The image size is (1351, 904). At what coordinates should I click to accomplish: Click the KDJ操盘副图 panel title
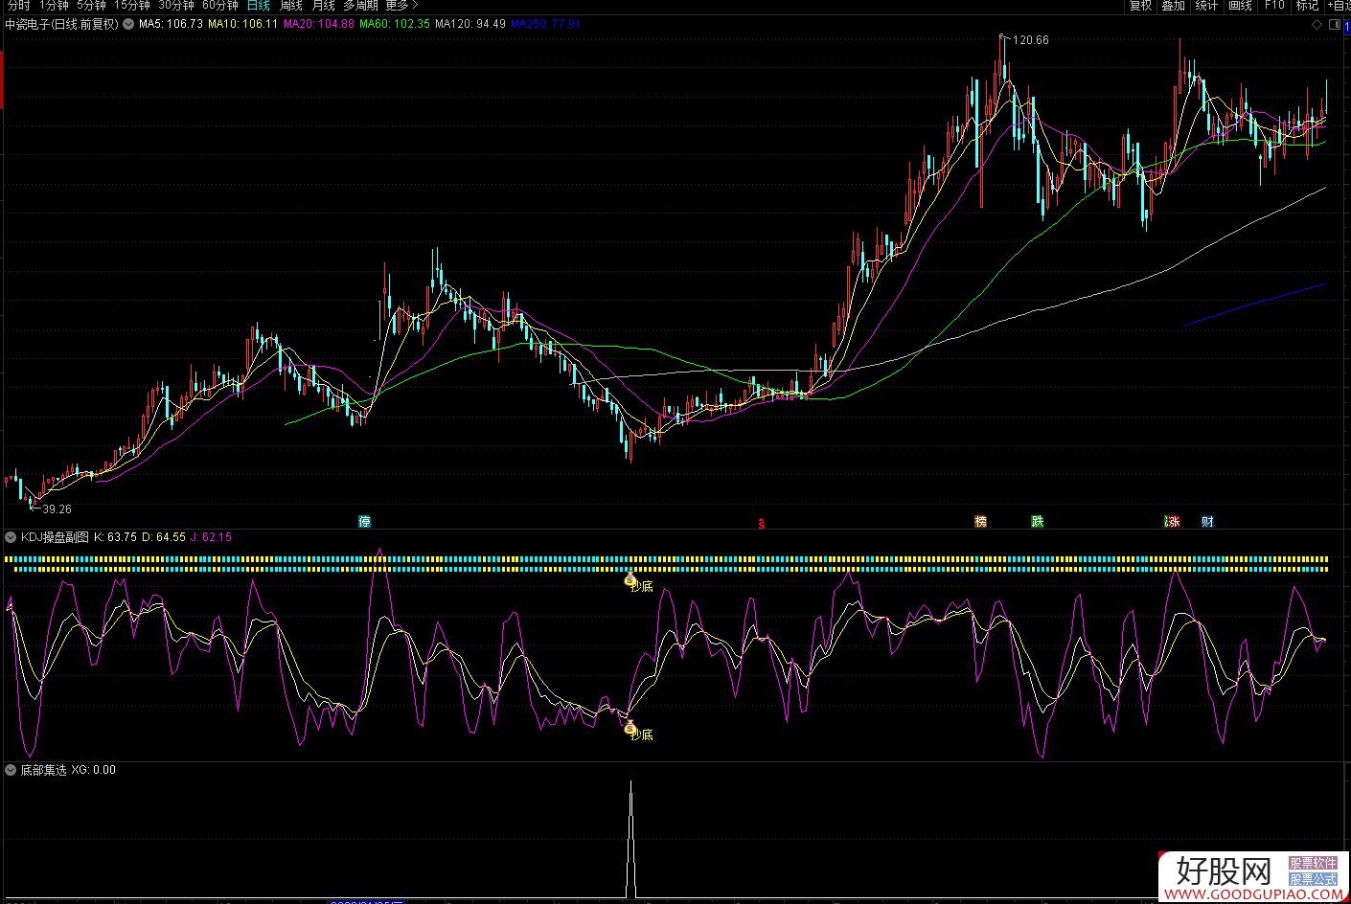[55, 537]
